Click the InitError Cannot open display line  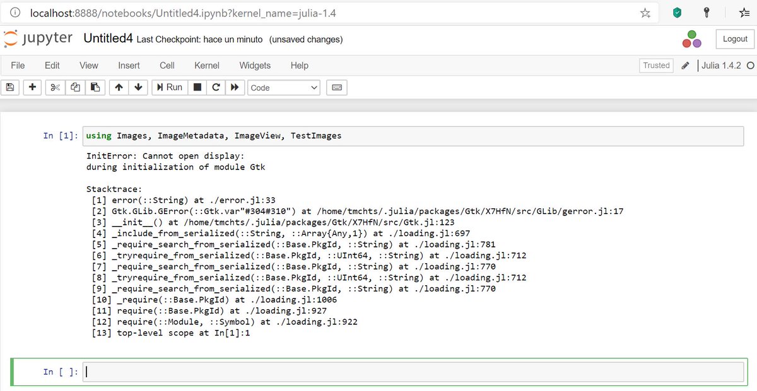(x=165, y=156)
